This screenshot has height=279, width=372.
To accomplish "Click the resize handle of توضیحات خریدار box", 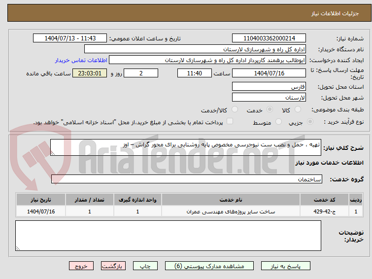I will tap(18, 248).
